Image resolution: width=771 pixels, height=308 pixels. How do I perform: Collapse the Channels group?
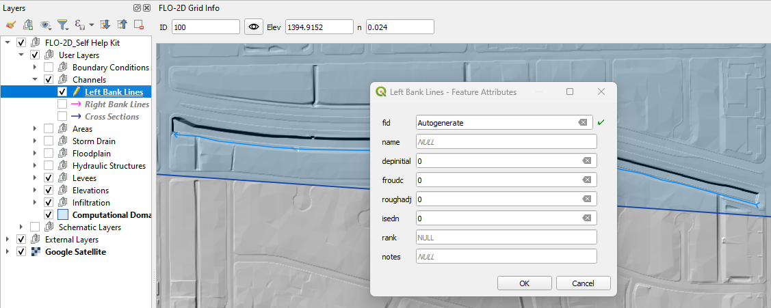(x=35, y=80)
